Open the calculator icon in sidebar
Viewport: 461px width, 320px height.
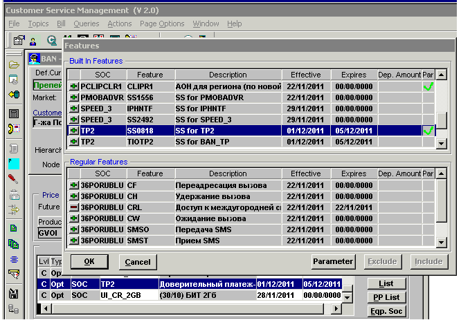click(14, 113)
